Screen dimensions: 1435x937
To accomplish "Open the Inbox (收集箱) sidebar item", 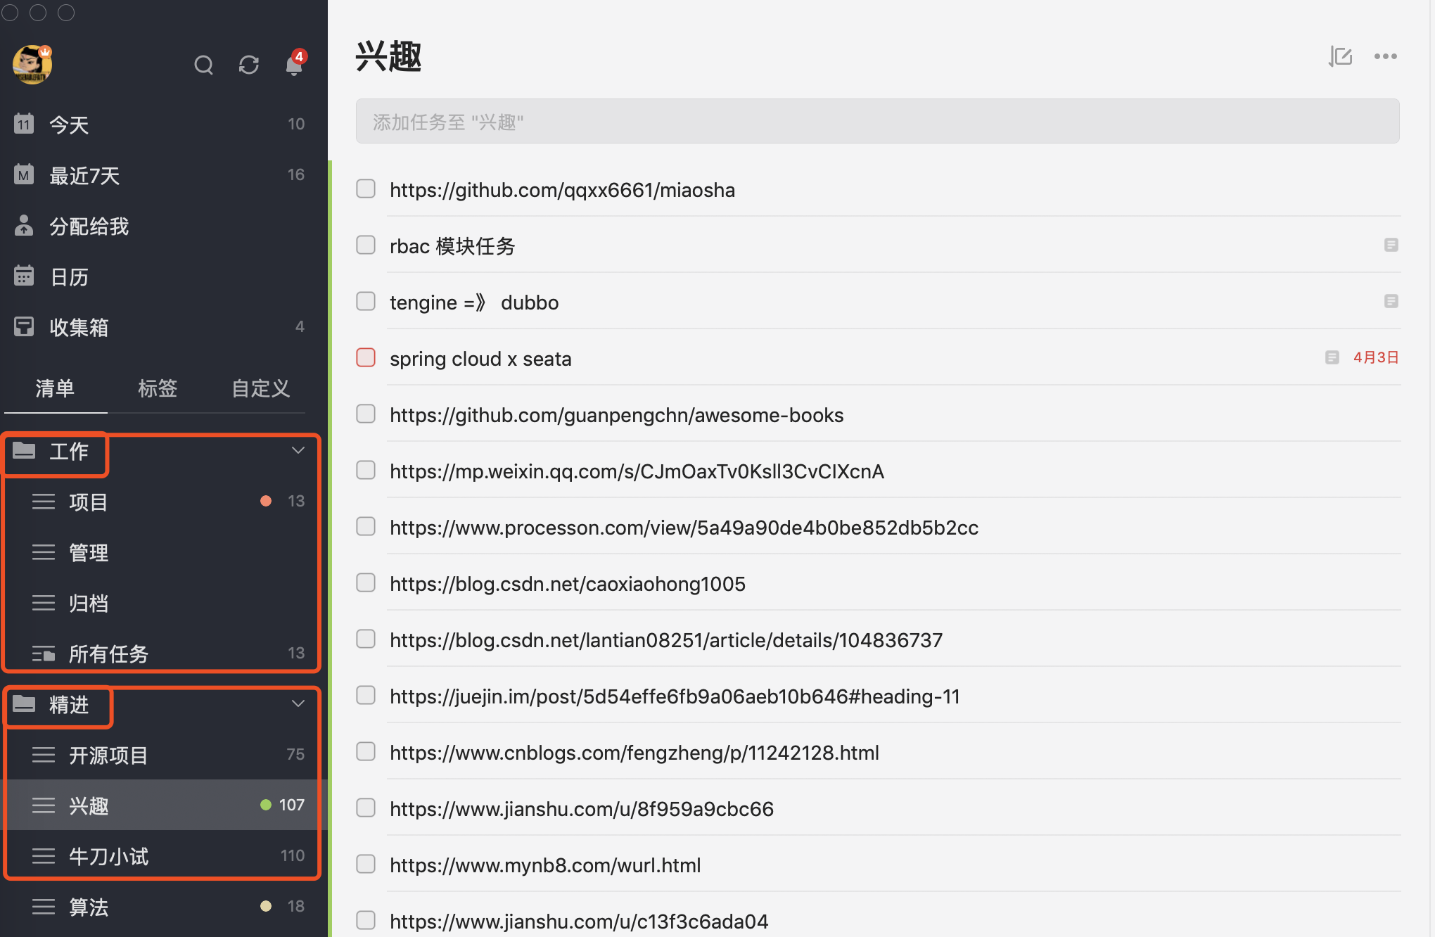I will click(78, 327).
